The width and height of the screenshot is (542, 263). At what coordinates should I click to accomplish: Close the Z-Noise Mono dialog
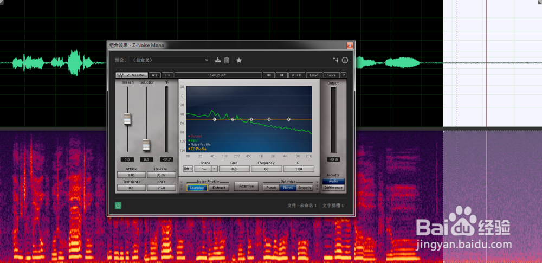pos(350,46)
